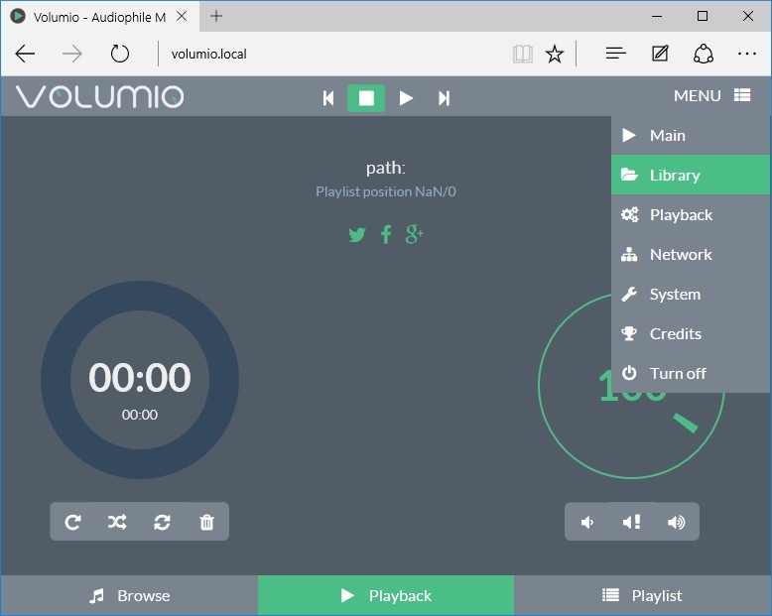
Task: Open System settings from the menu
Action: [692, 294]
